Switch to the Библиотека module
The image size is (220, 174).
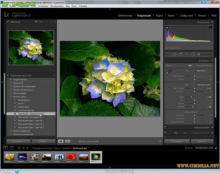point(125,15)
